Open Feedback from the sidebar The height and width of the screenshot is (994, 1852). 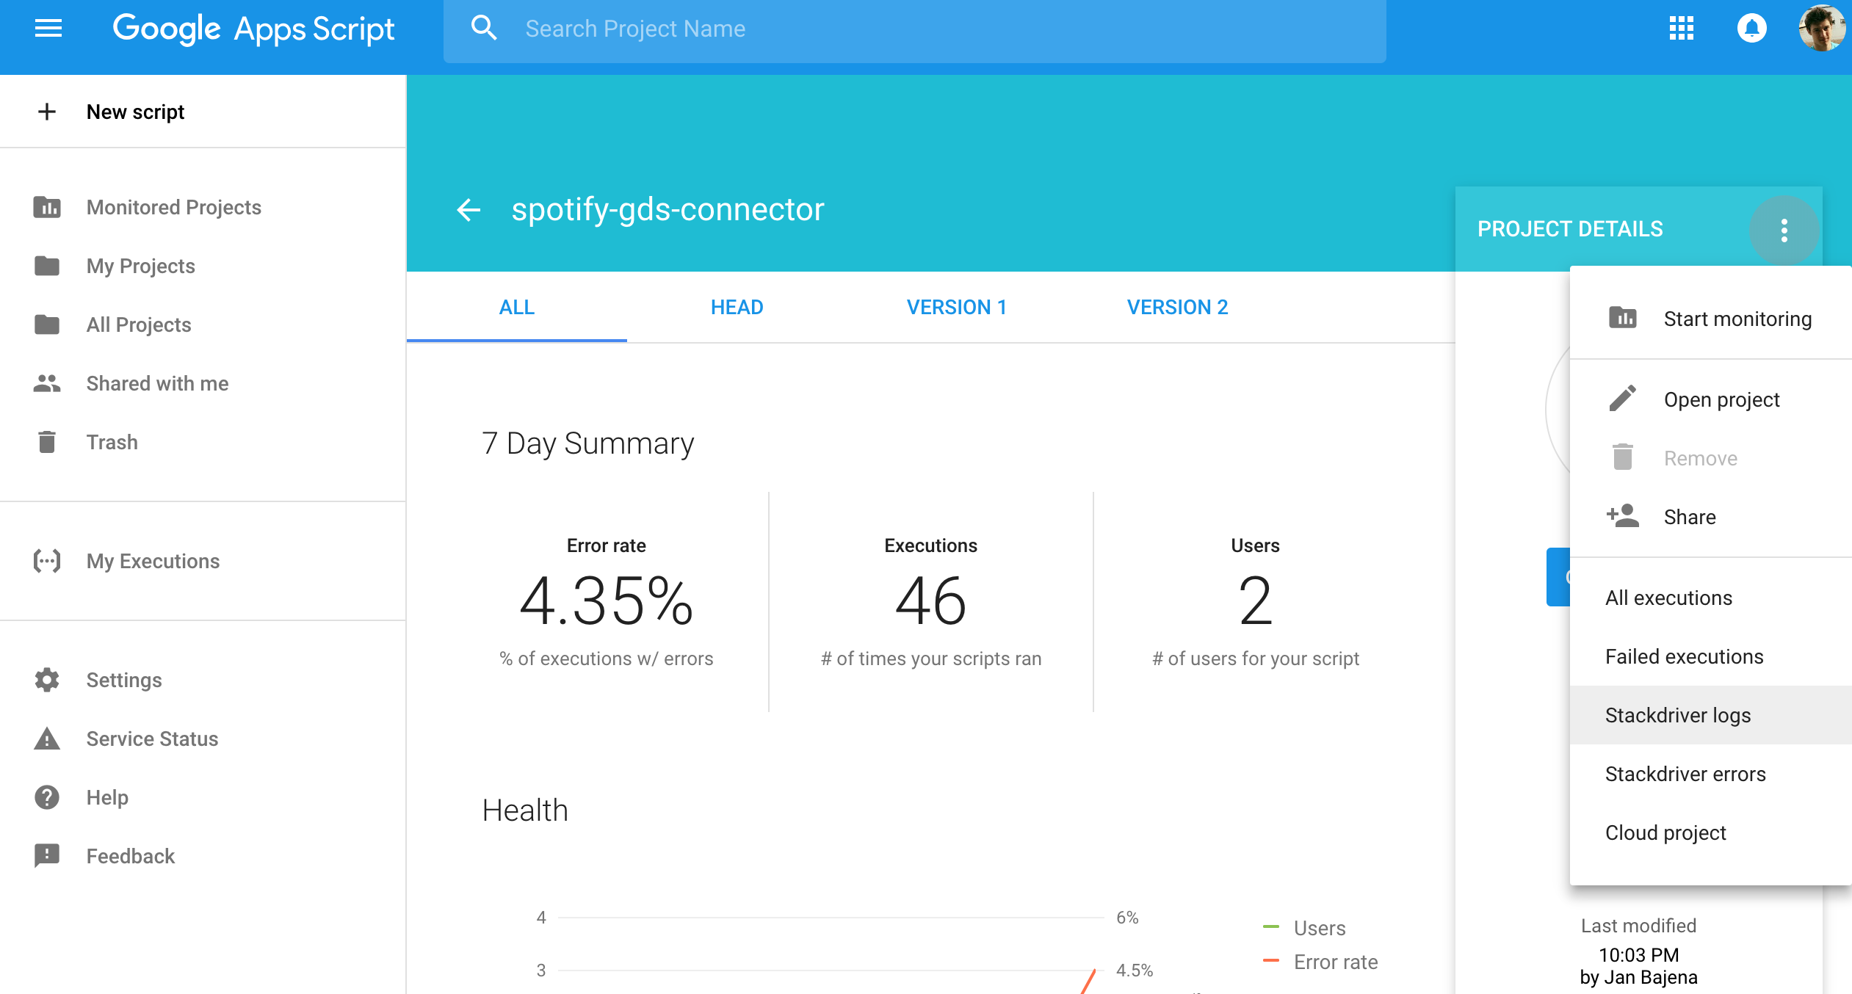click(x=203, y=856)
